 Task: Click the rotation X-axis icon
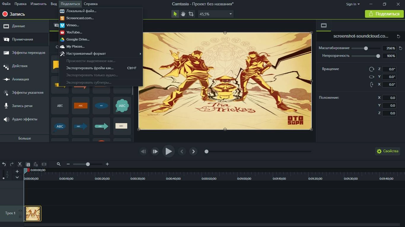(x=371, y=84)
